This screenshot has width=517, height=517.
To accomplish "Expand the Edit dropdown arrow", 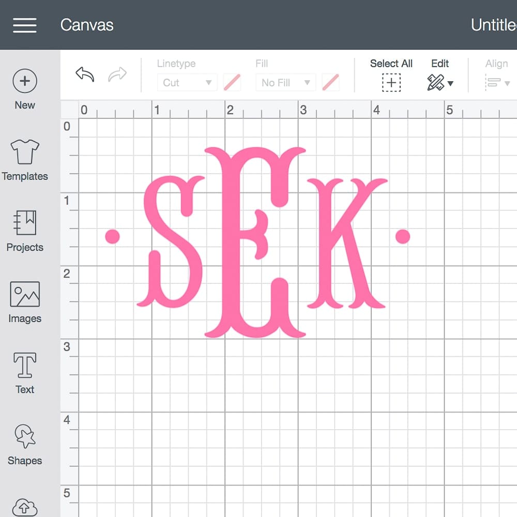I will click(x=450, y=83).
